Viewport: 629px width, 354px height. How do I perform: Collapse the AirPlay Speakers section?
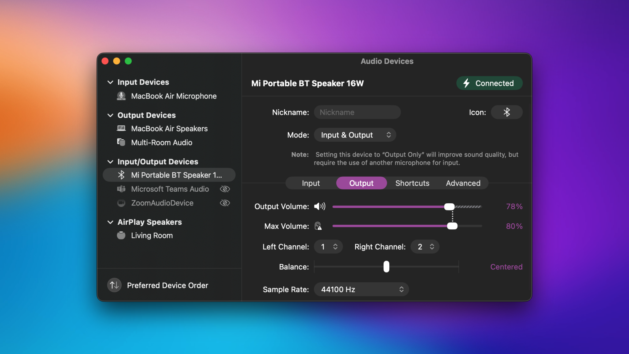[x=110, y=222]
